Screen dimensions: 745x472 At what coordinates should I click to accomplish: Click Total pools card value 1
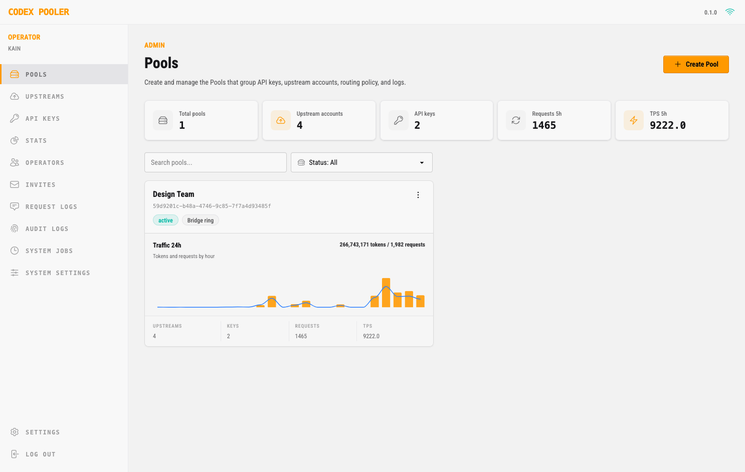point(182,125)
